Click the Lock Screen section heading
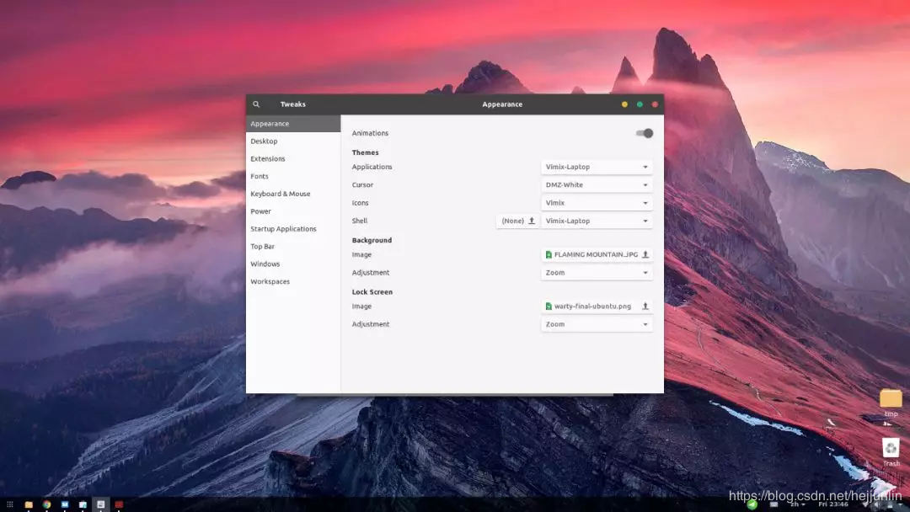Viewport: 910px width, 512px height. click(x=372, y=292)
